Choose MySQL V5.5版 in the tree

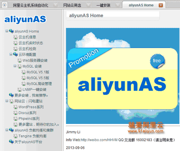coord(38,78)
